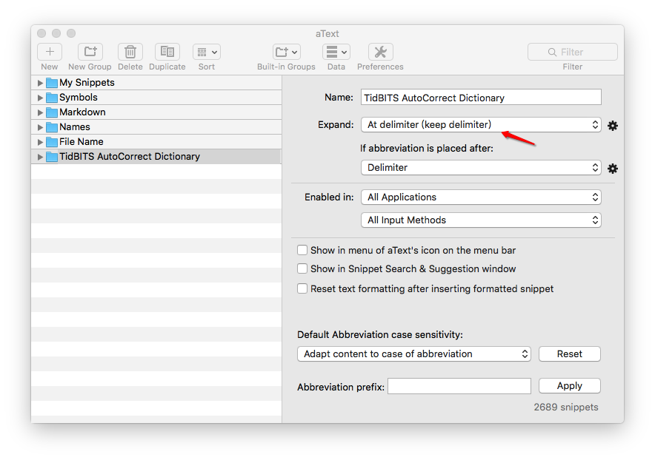Click the File Name folder icon
The width and height of the screenshot is (655, 460).
52,142
